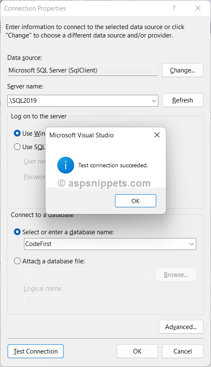Confirm with OK at dialog bottom
211x367 pixels.
[x=137, y=351]
